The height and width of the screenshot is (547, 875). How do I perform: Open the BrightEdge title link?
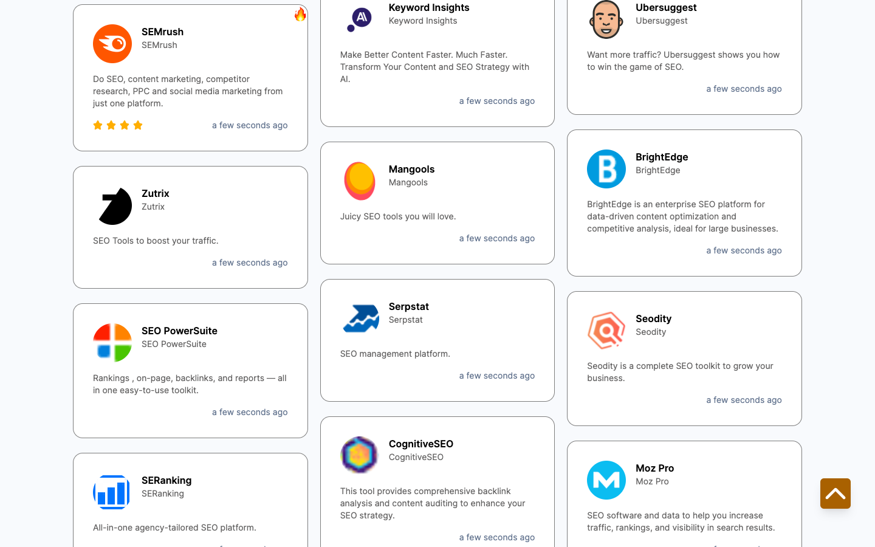[662, 157]
